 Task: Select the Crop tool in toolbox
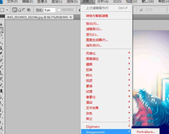click(1, 48)
